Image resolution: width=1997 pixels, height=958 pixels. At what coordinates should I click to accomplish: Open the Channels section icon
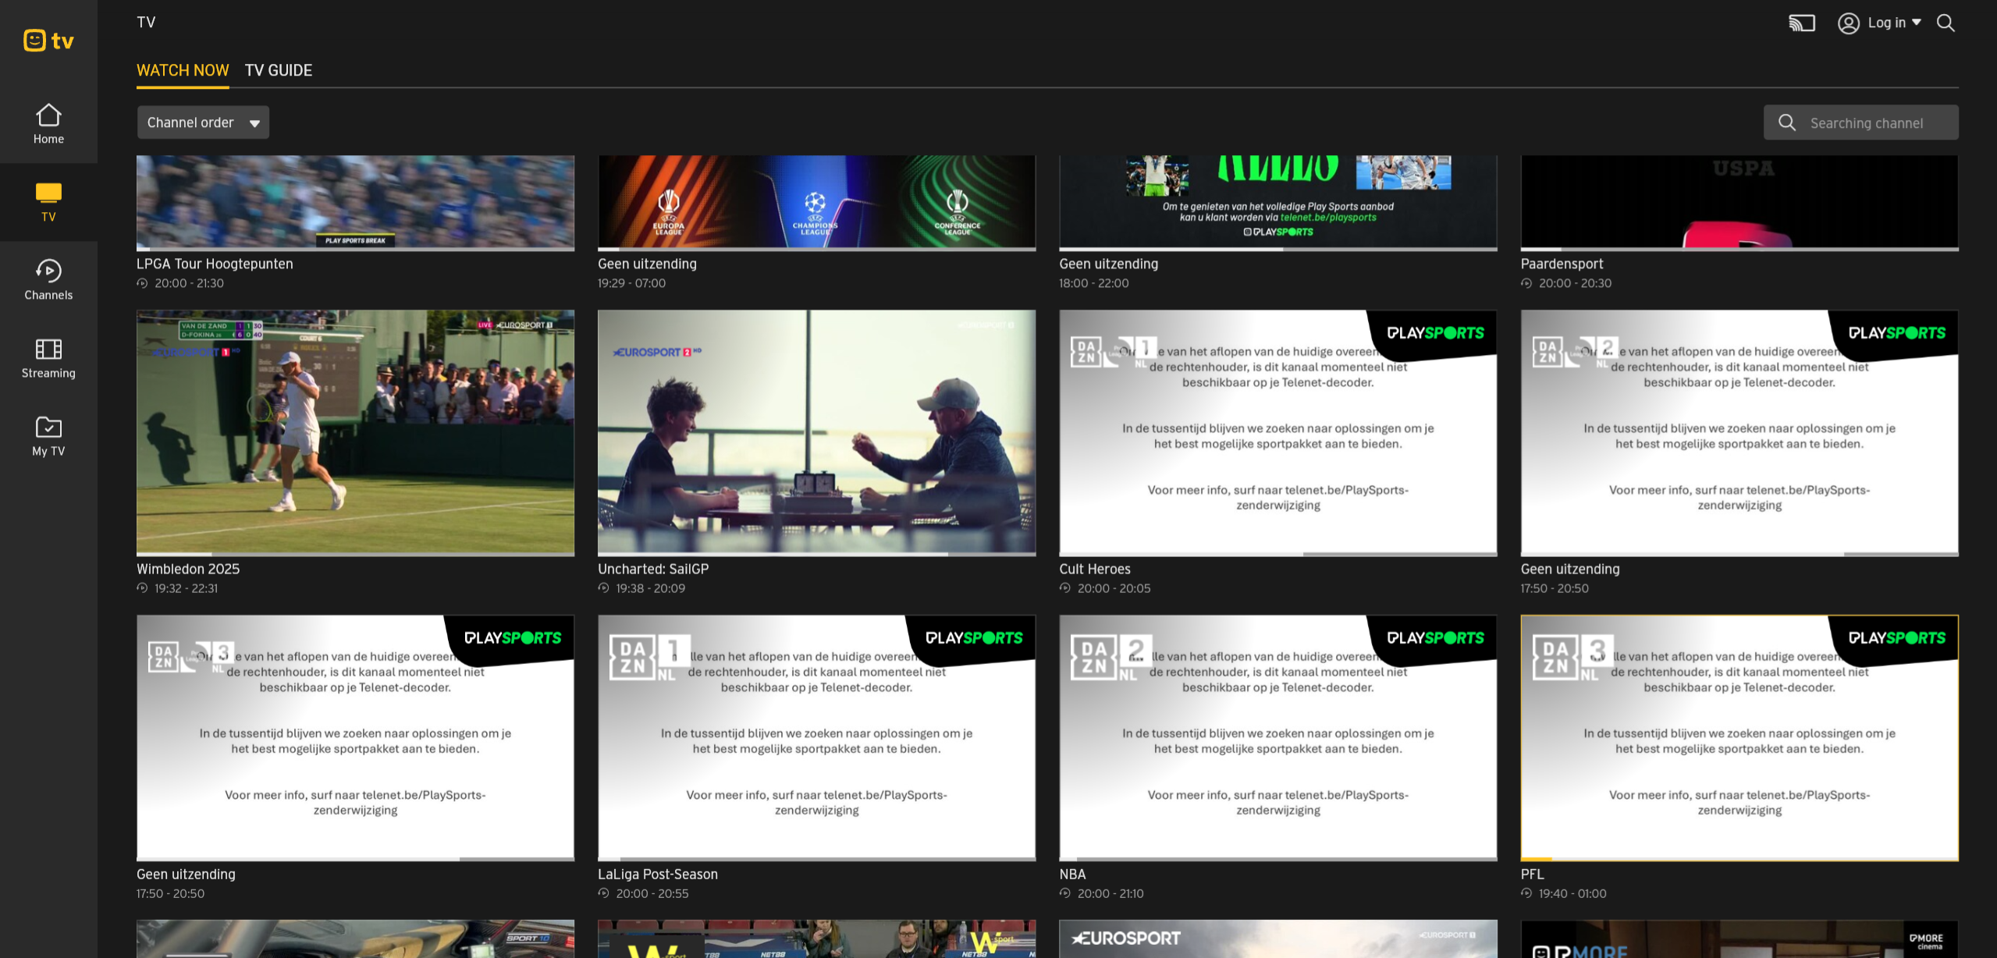[48, 271]
